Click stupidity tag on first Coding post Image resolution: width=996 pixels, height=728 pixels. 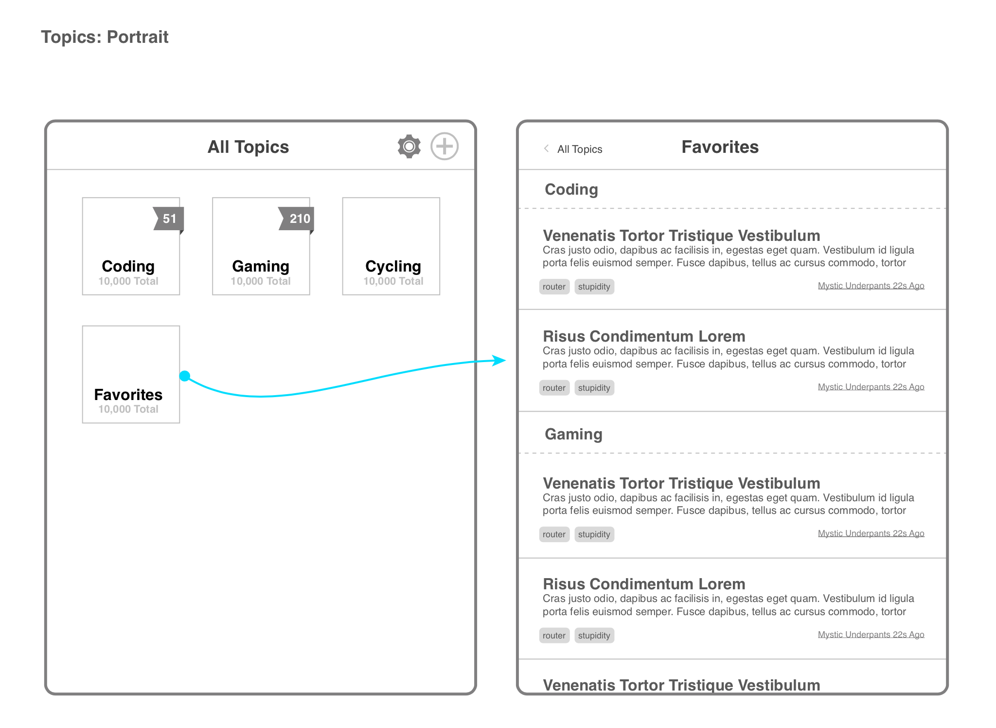[594, 287]
